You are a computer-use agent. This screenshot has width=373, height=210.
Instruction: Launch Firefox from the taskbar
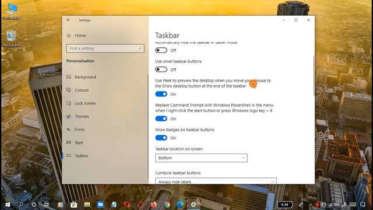[x=154, y=205]
